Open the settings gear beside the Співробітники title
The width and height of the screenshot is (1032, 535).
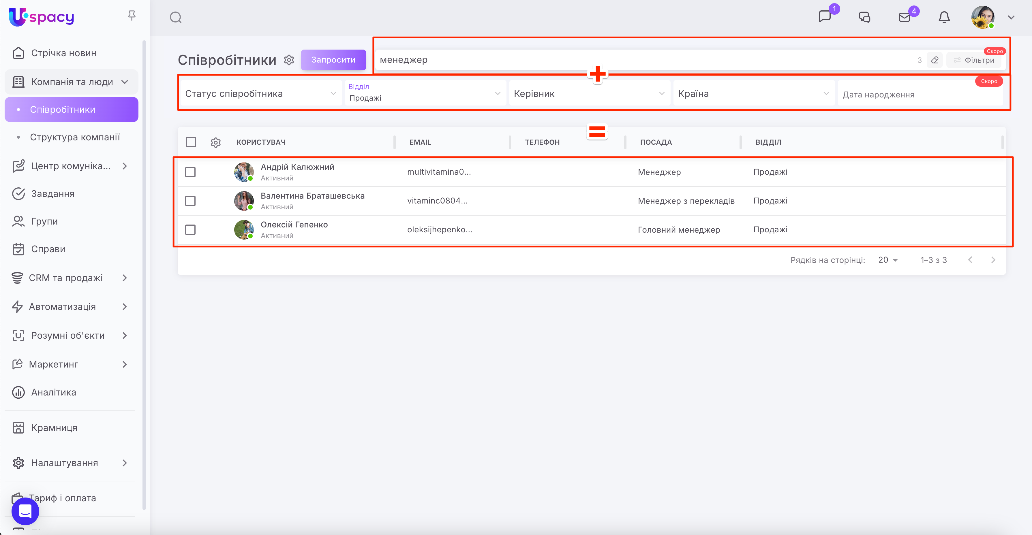pos(289,60)
